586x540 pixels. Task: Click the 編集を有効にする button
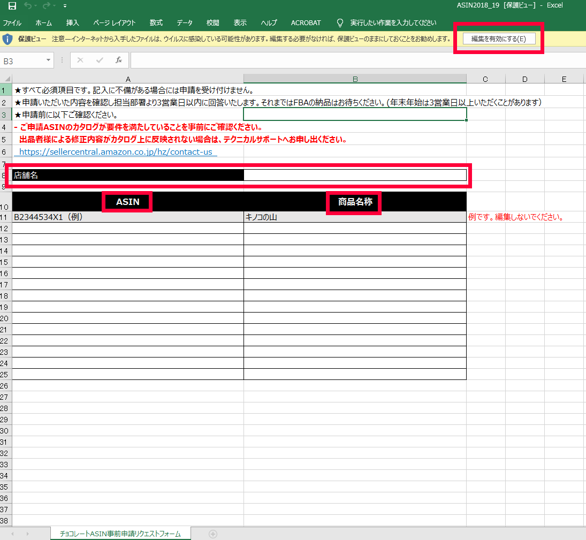point(498,39)
